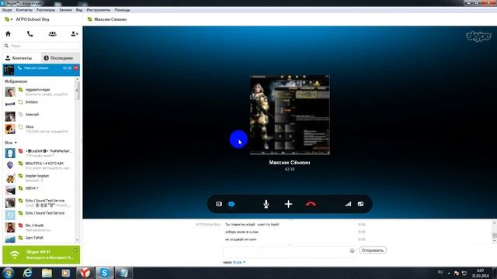Click the caller's avatar image in the call view
The image size is (497, 279).
pyautogui.click(x=290, y=115)
